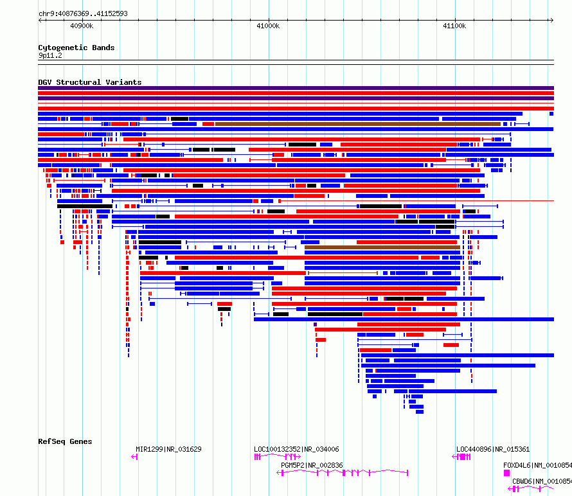Click the LOC440896 gene model glyph
Viewport: 572px width, 496px height.
coord(461,457)
